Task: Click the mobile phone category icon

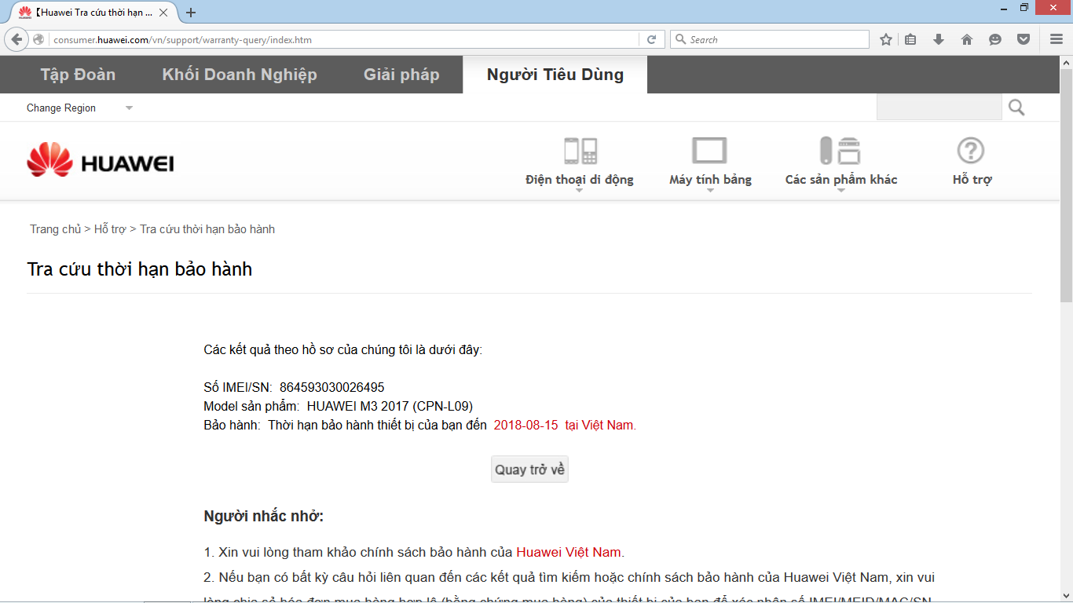Action: (580, 151)
